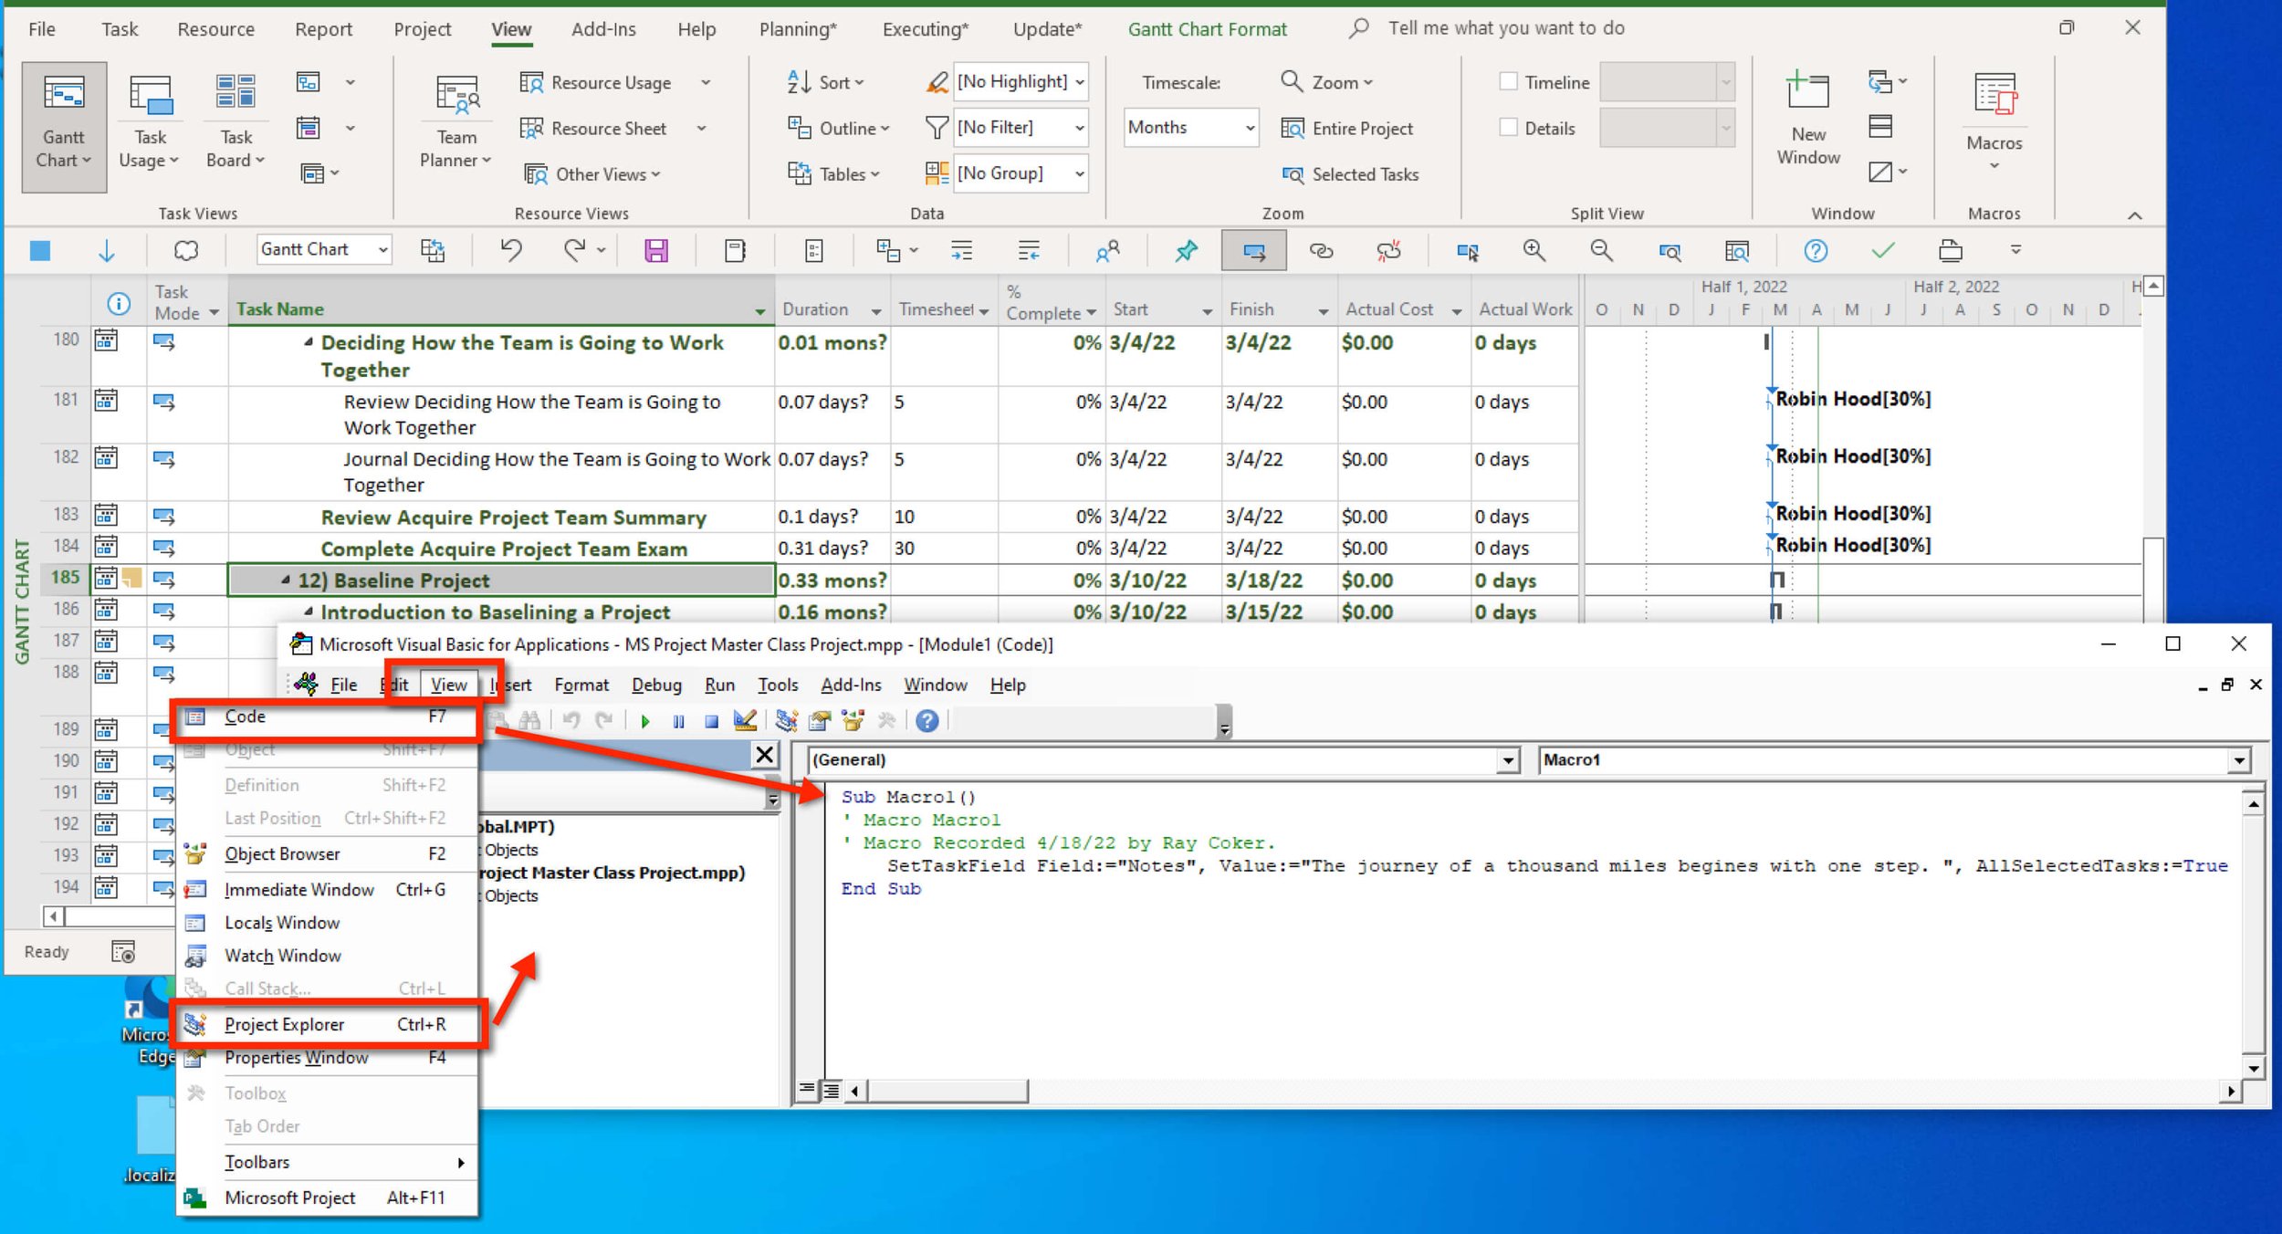
Task: Open the No Highlight dropdown
Action: click(1080, 82)
